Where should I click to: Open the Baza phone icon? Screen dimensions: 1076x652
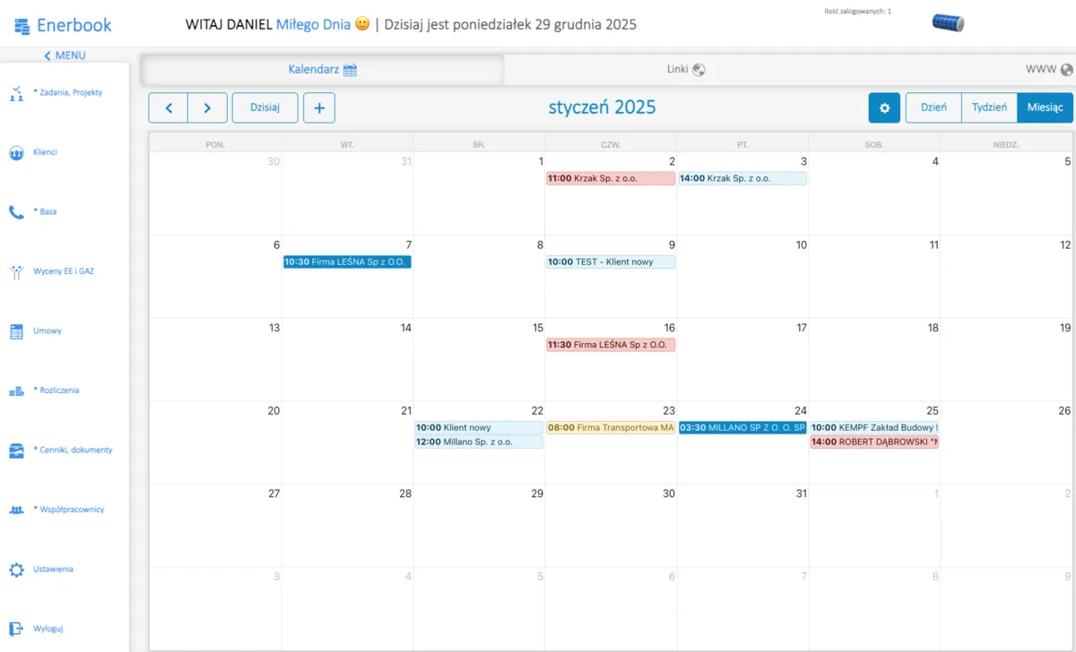(16, 212)
